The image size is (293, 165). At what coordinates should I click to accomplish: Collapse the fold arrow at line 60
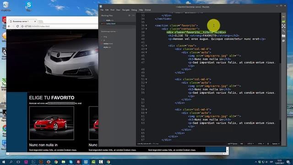point(146,113)
